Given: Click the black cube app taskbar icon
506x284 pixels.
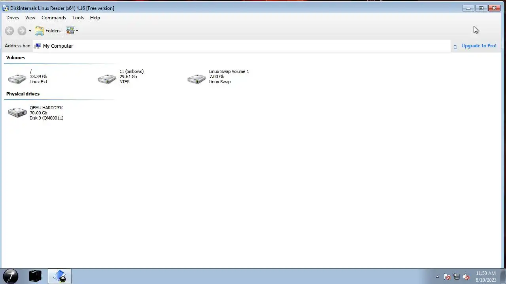Looking at the screenshot, I should pyautogui.click(x=35, y=276).
